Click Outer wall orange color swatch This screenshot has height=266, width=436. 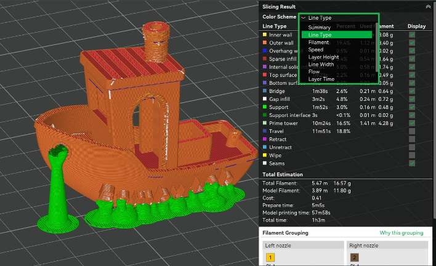pos(265,43)
